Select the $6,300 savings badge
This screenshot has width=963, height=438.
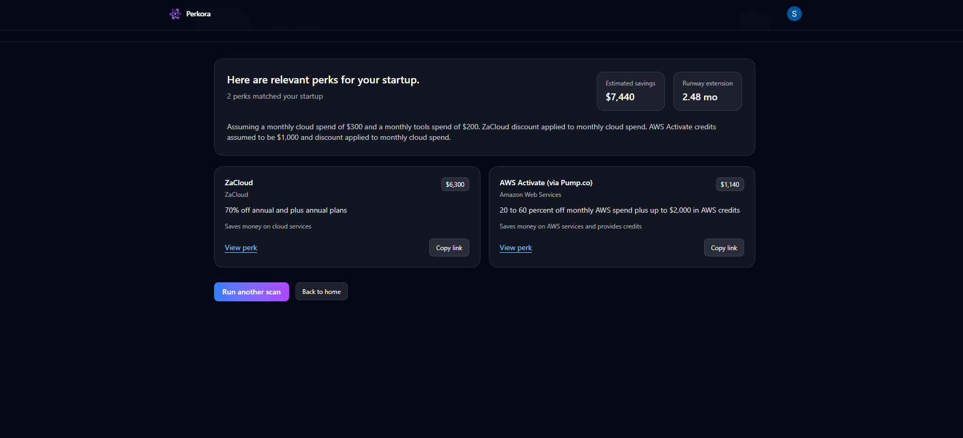click(455, 184)
